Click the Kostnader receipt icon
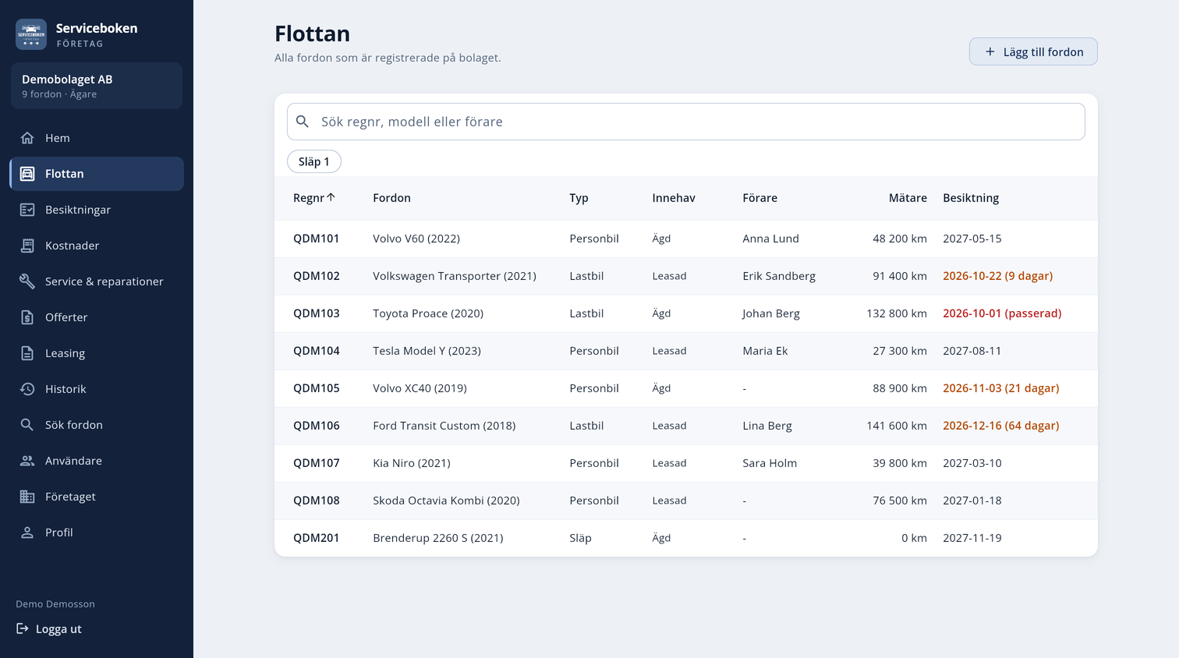 [x=27, y=246]
